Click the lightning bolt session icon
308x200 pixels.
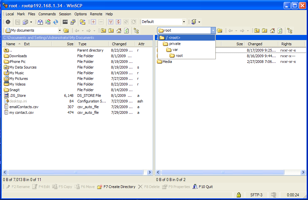coord(194,22)
